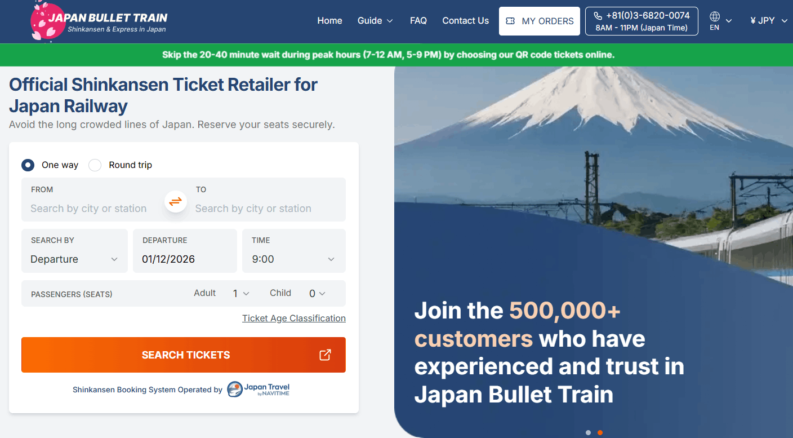Select the Round trip option
The width and height of the screenshot is (793, 438).
tap(94, 165)
